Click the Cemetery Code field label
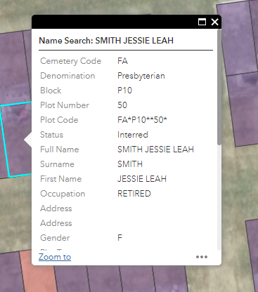258x292 pixels. (71, 61)
